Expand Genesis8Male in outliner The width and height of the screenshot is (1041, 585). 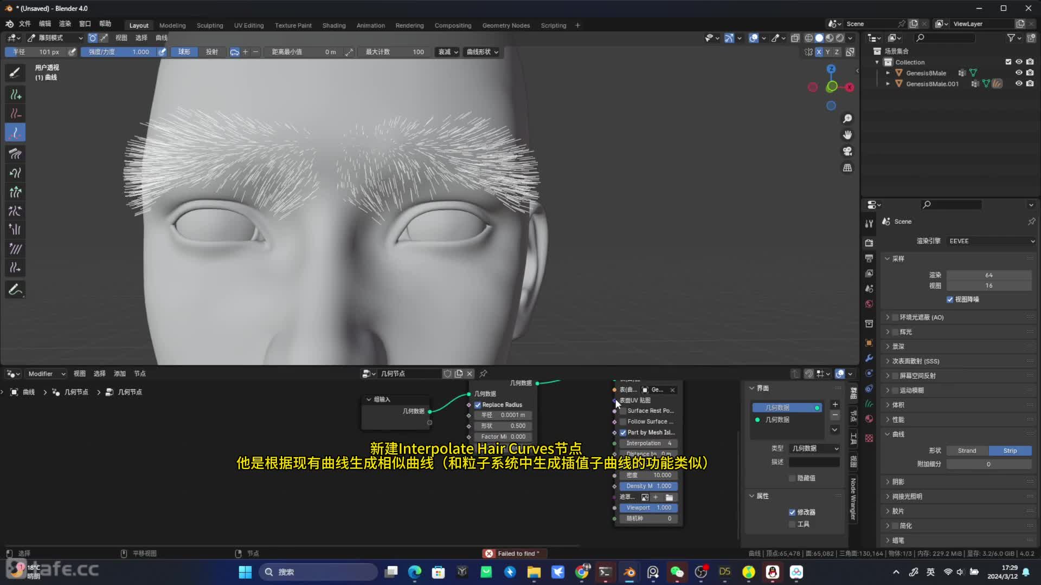[x=888, y=73]
